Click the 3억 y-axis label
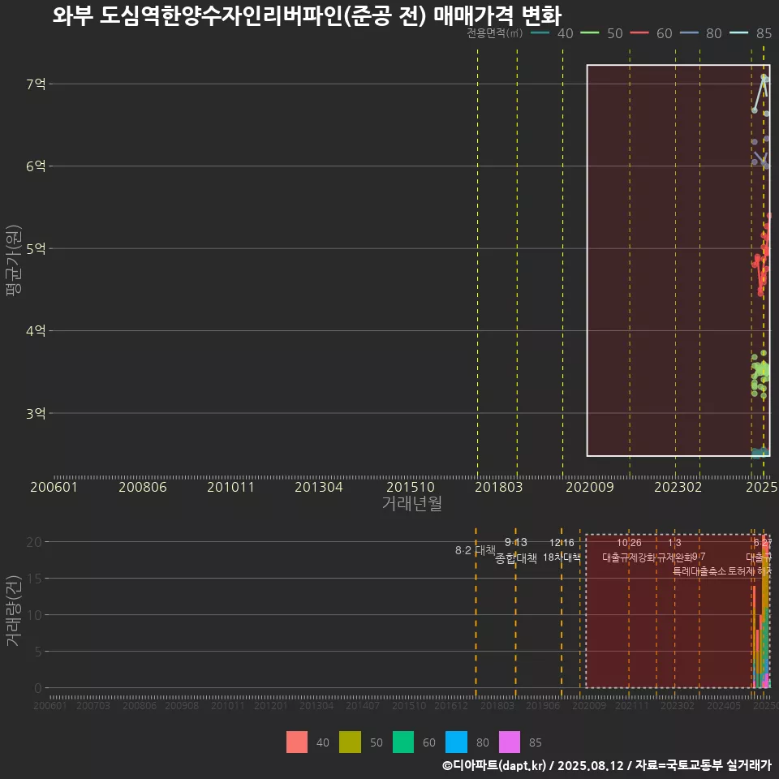Viewport: 779px width, 779px height. pyautogui.click(x=36, y=413)
